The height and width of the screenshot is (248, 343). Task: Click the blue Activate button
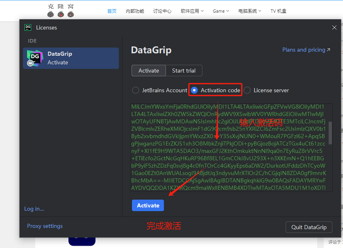tap(148, 205)
